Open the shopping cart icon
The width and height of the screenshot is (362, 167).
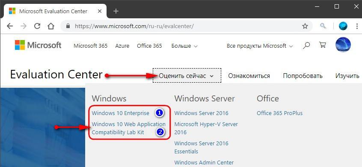(x=322, y=45)
